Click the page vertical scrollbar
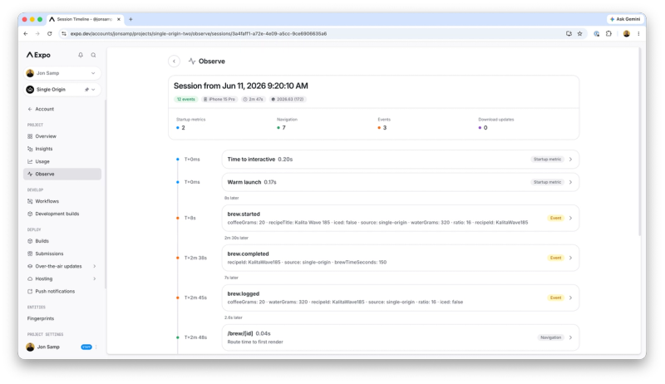 [639, 142]
